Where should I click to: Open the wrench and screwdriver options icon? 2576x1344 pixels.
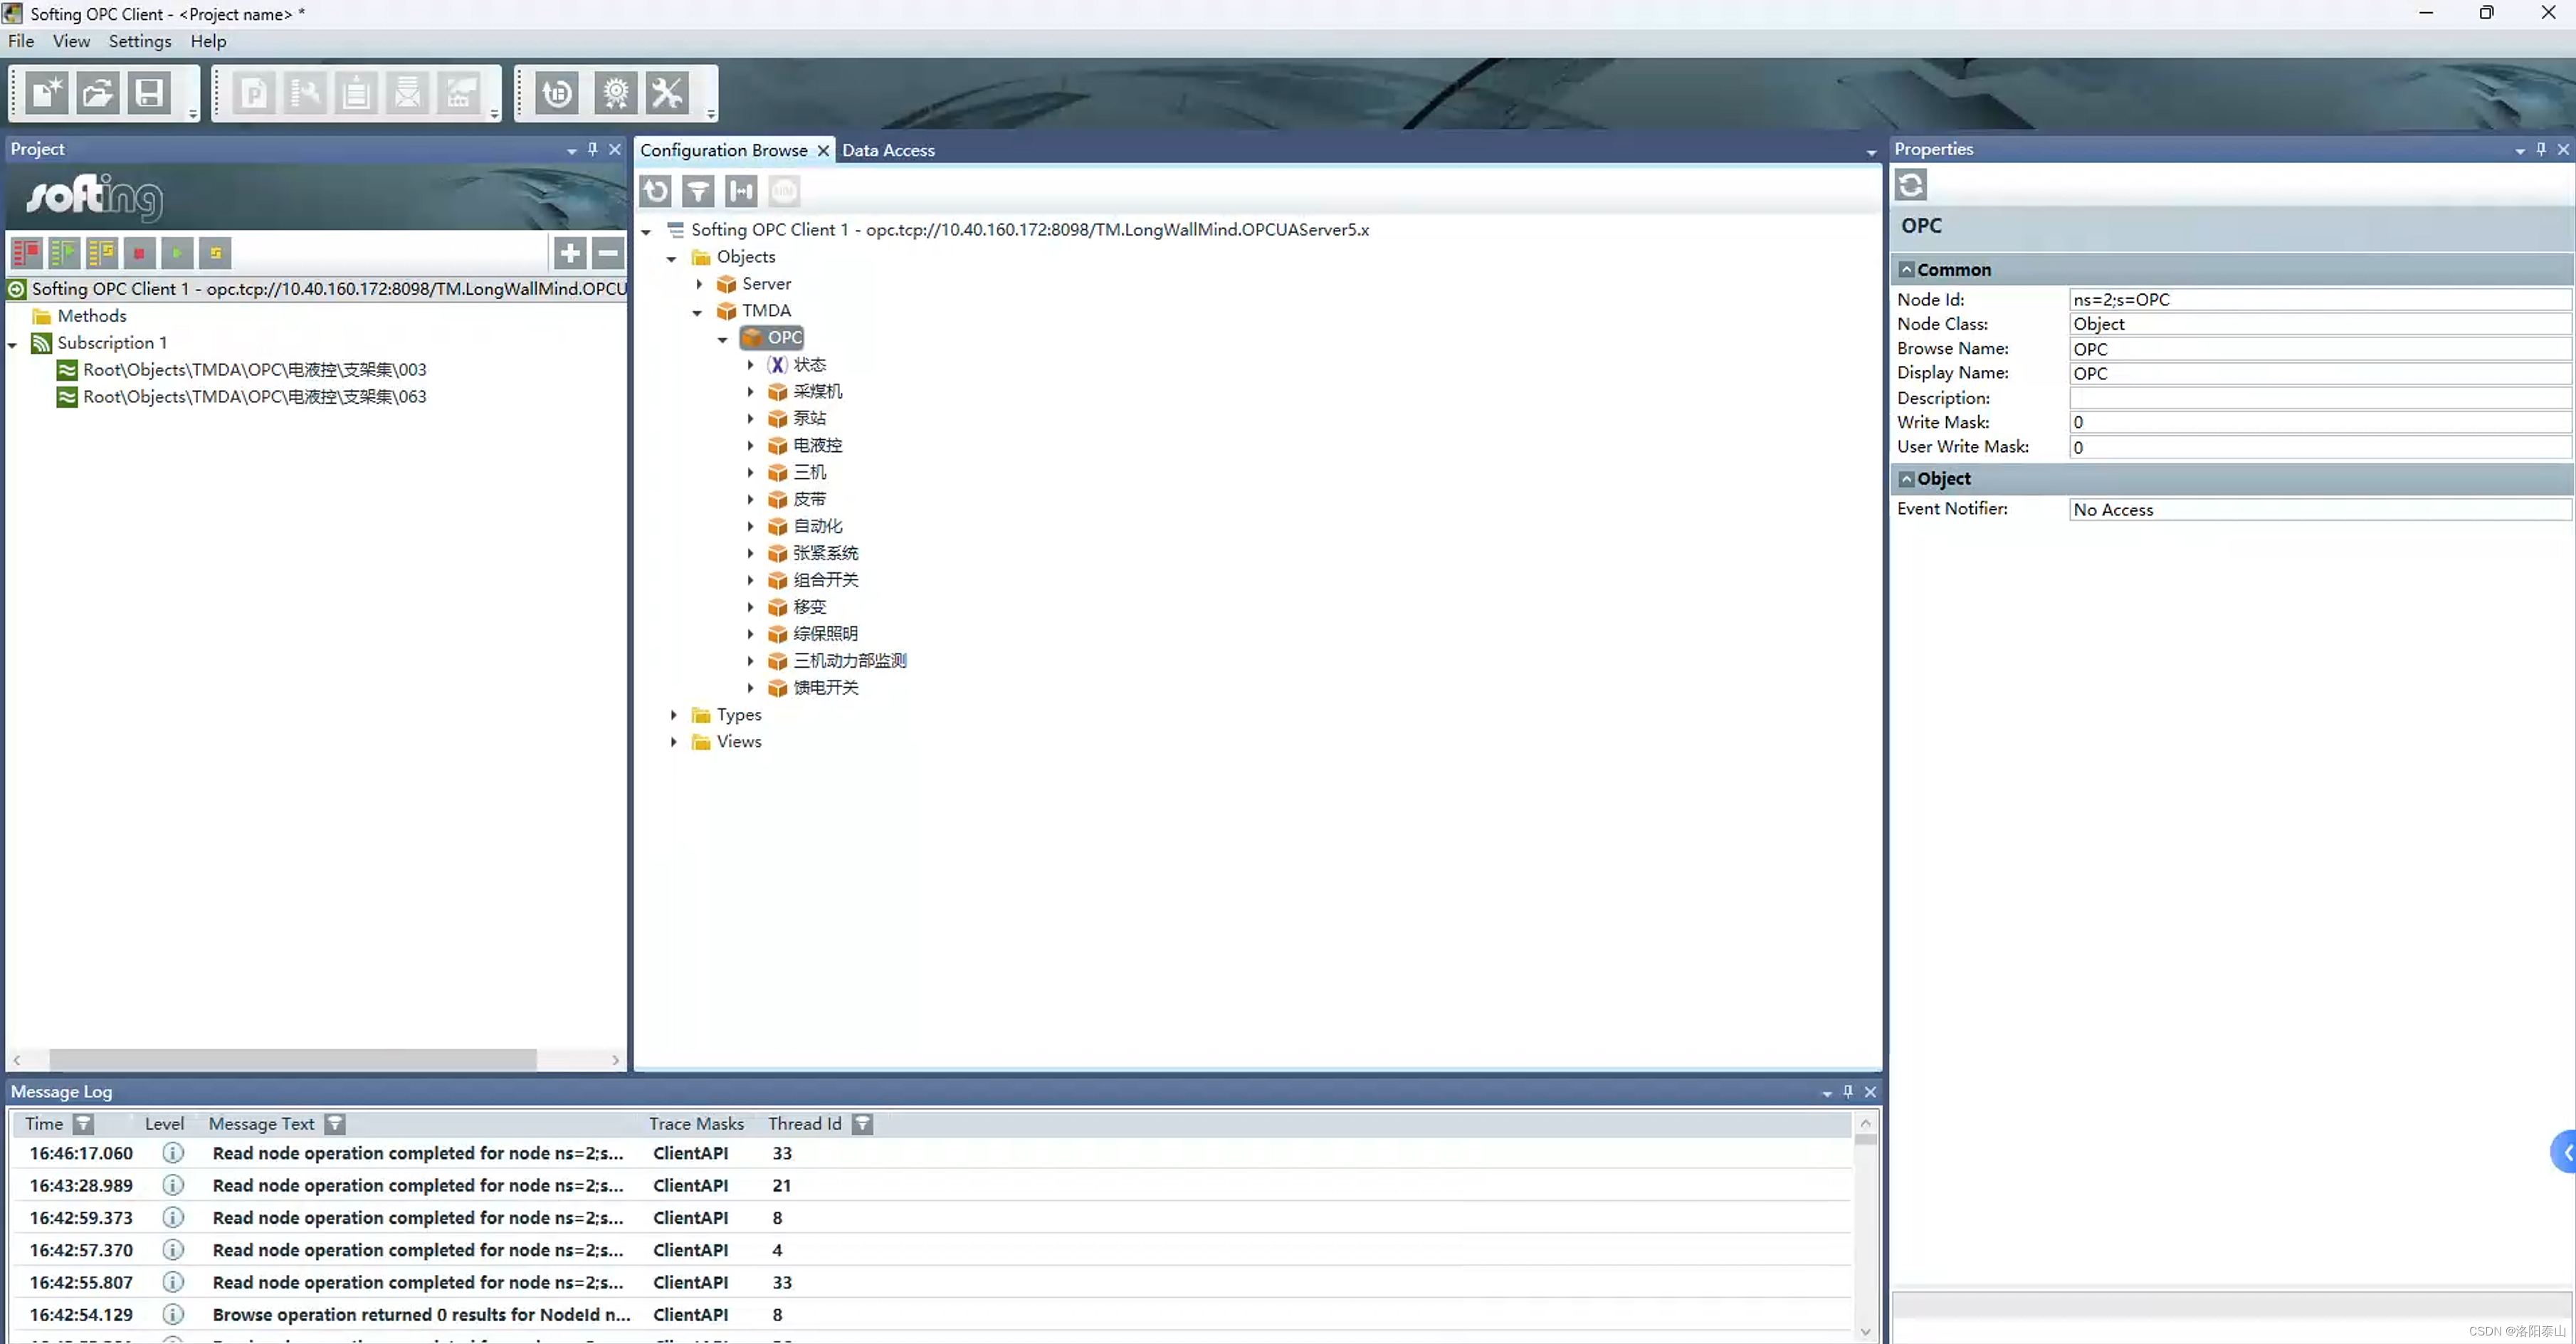tap(667, 94)
